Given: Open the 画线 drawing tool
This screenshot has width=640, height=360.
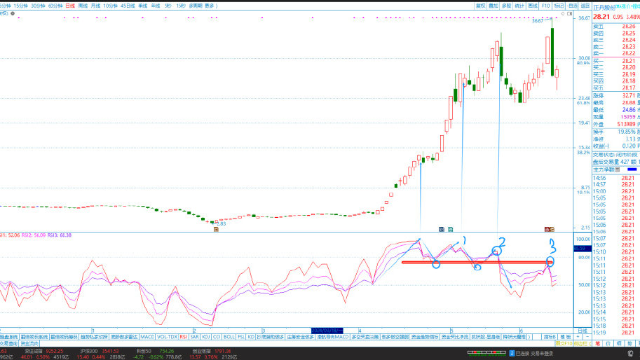Looking at the screenshot, I should pos(532,5).
